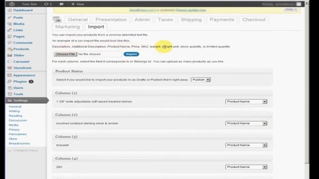319x179 pixels.
Task: Open the Dashboard menu link
Action: (23, 10)
